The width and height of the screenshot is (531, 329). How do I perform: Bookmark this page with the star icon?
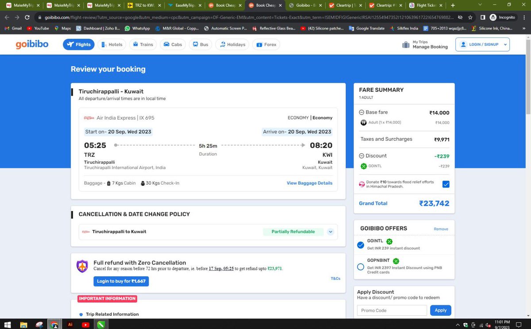(x=470, y=17)
